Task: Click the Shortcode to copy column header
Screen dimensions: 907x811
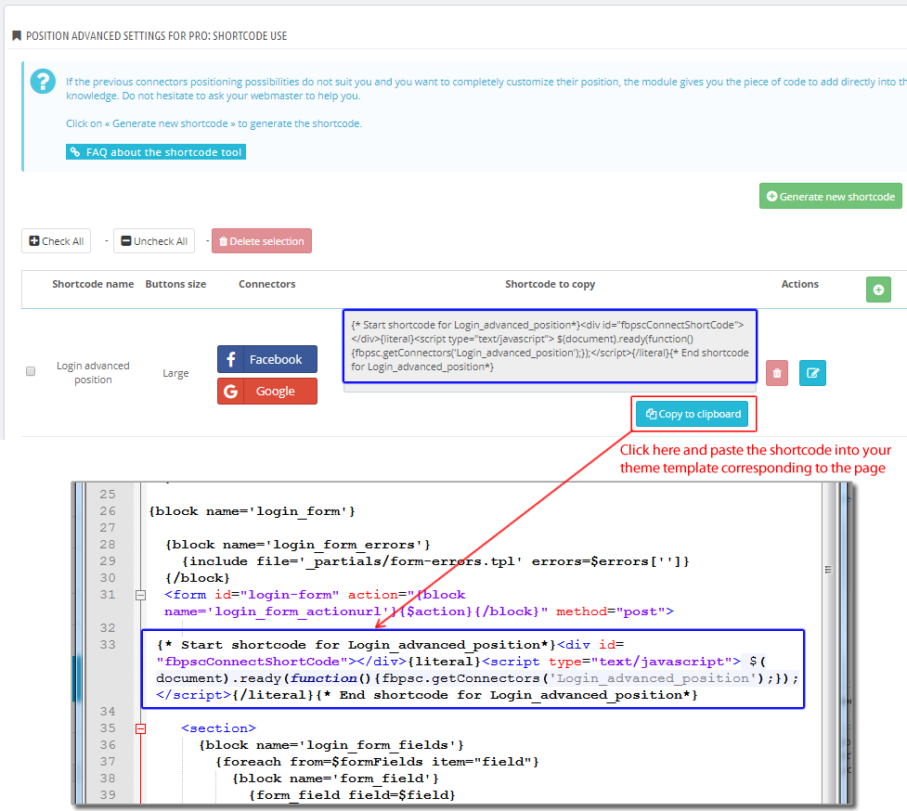Action: pyautogui.click(x=551, y=284)
